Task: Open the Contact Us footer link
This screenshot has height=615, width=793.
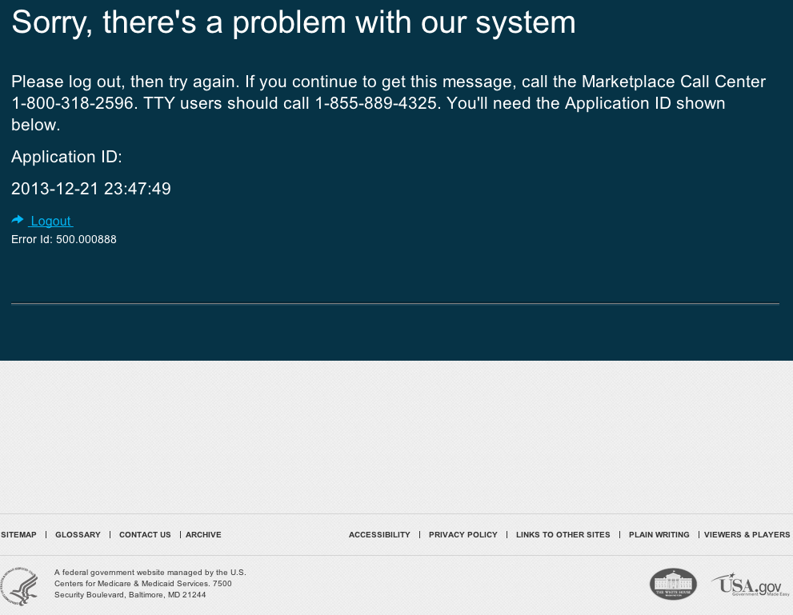Action: [145, 535]
